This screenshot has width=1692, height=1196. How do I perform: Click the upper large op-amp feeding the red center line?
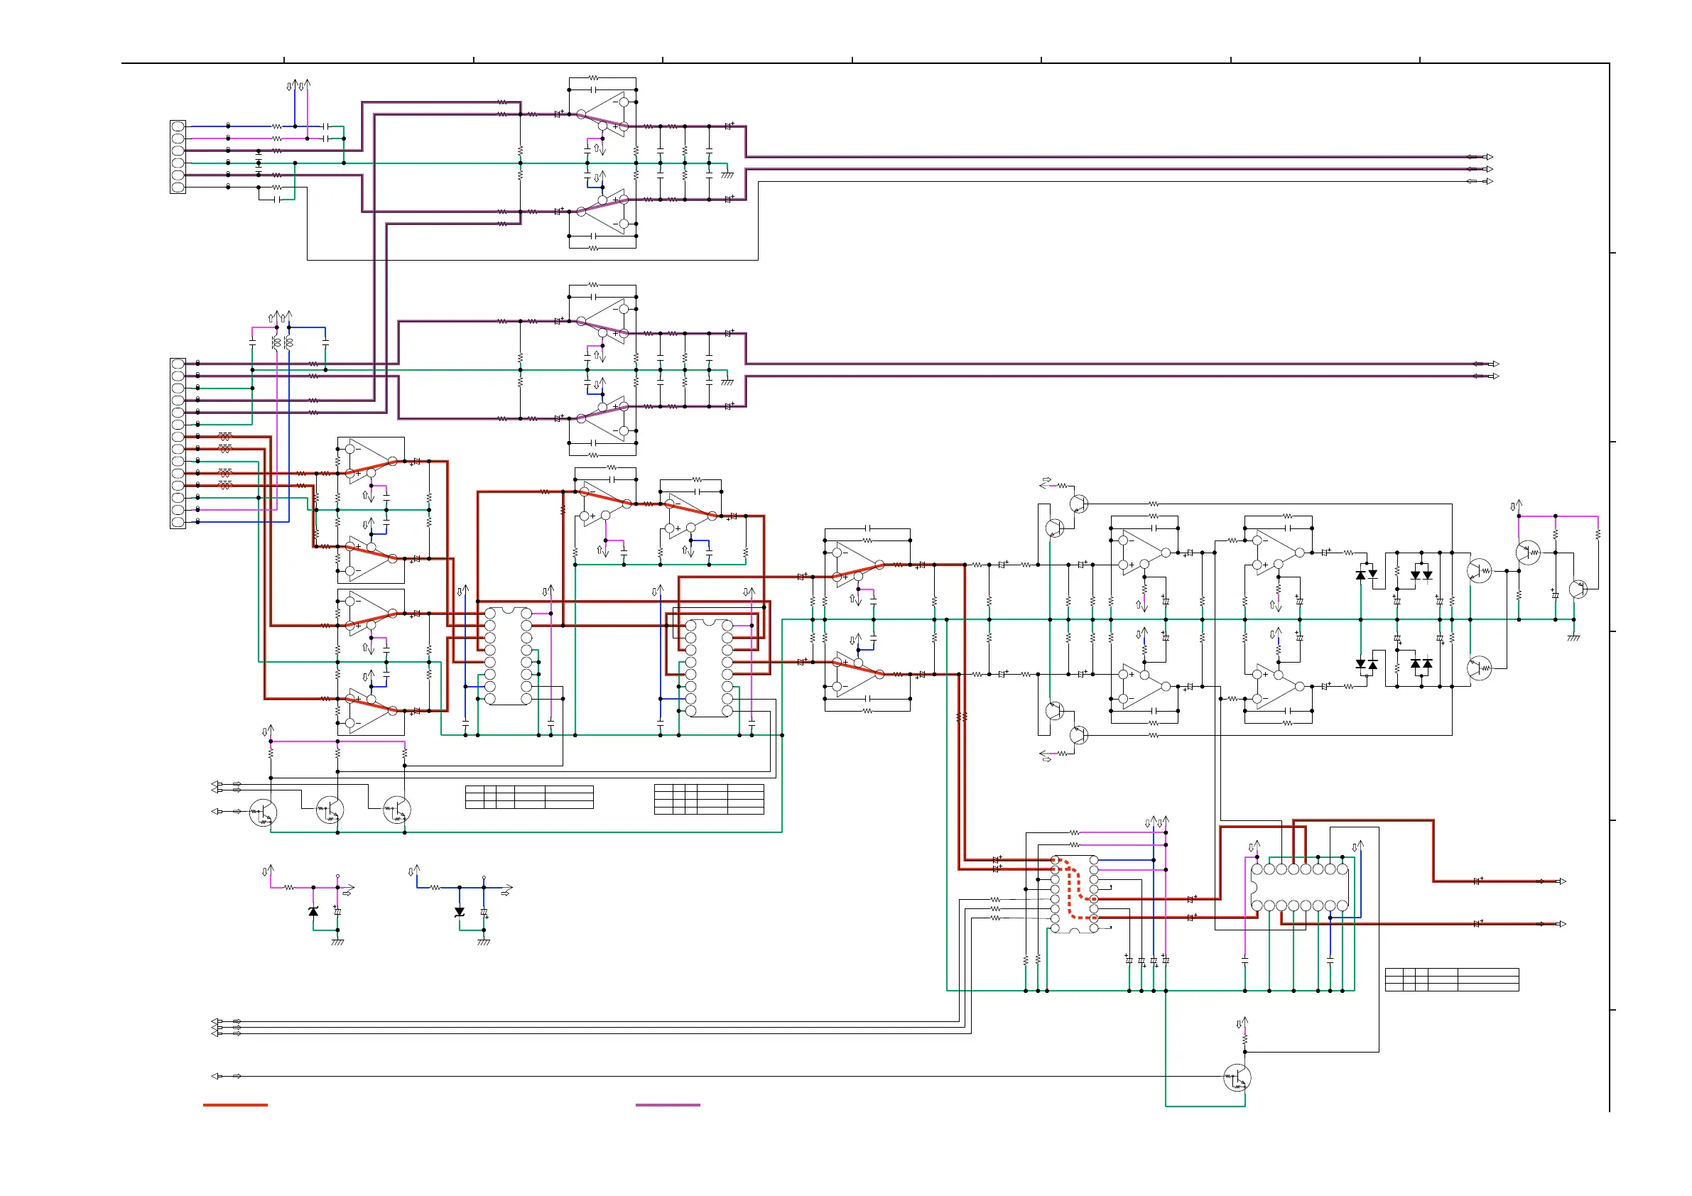858,565
